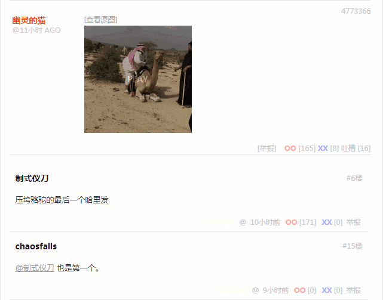Image resolution: width=383 pixels, height=300 pixels.
Task: Downvote chaosfalls' reply with XX
Action: pyautogui.click(x=327, y=290)
